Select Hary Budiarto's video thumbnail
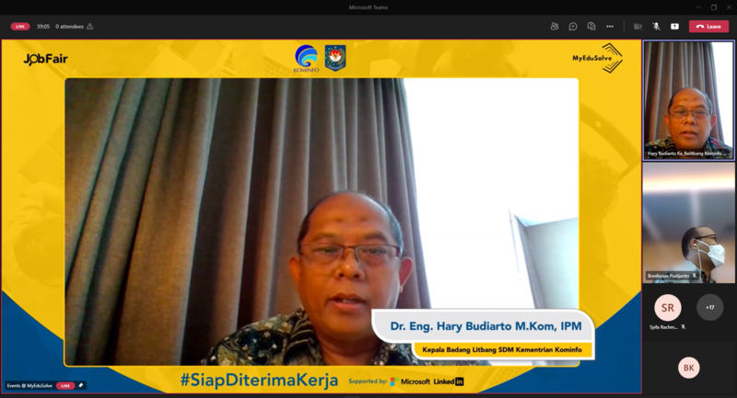737x398 pixels. [688, 101]
